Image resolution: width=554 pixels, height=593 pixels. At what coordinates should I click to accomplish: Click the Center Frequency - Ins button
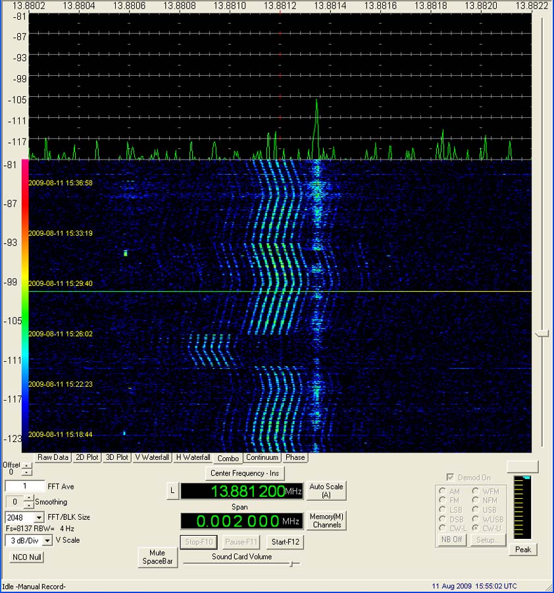[245, 473]
